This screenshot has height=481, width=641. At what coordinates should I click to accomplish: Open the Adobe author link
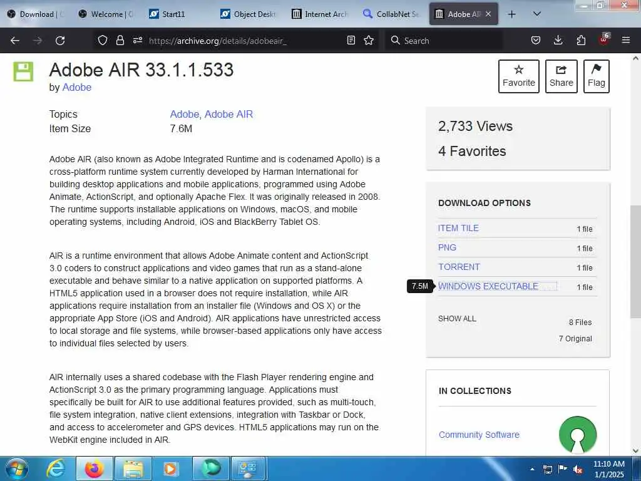[76, 87]
